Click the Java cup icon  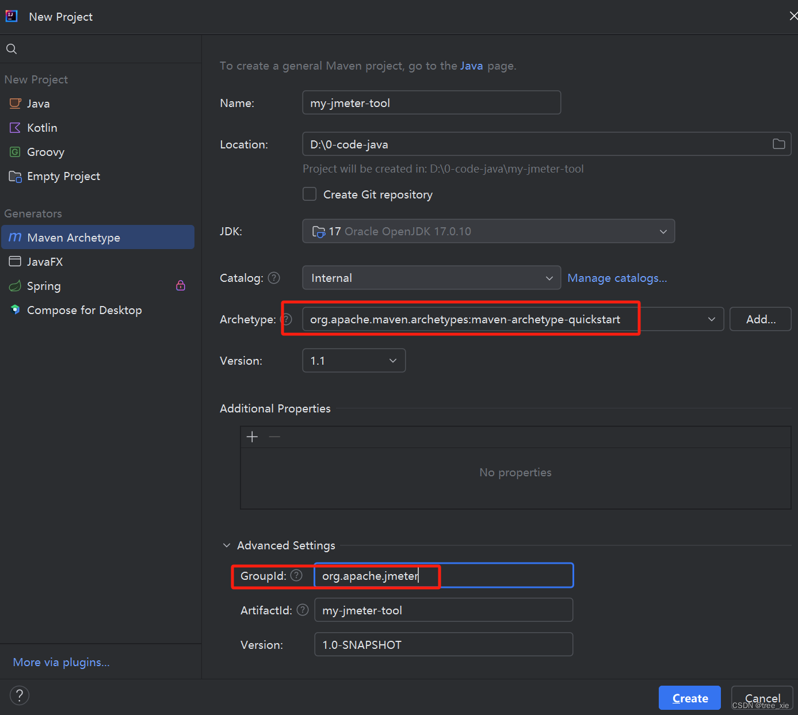[x=15, y=104]
